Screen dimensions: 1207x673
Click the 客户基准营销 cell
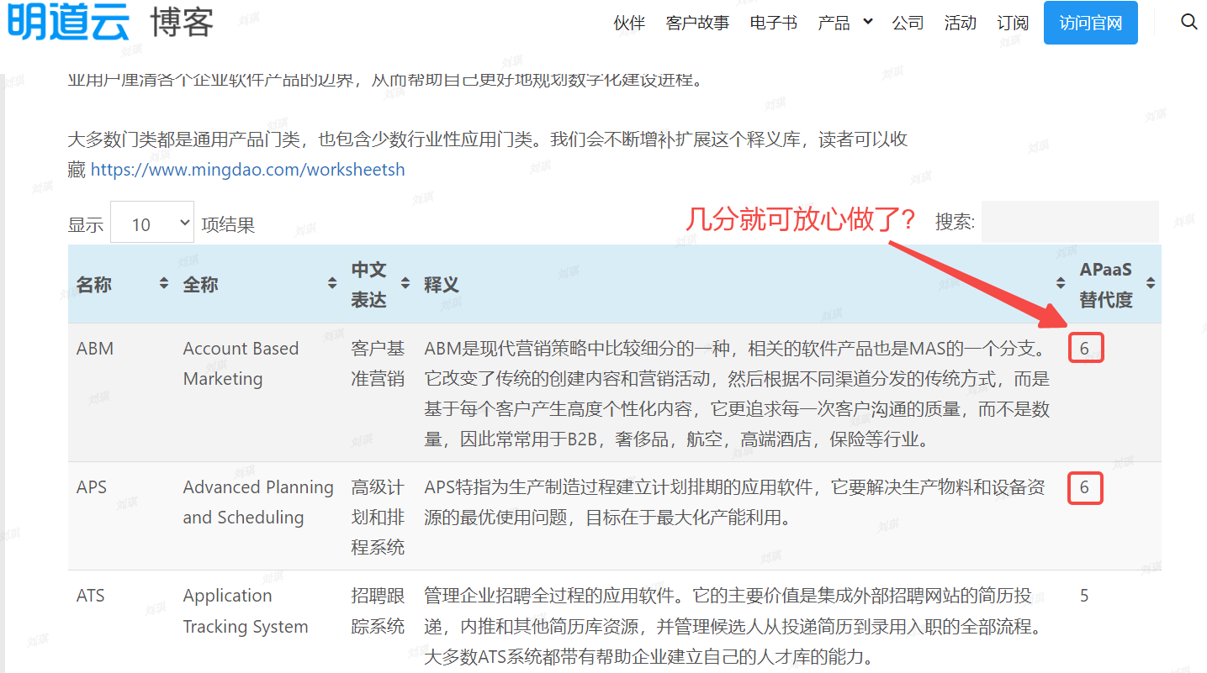378,363
